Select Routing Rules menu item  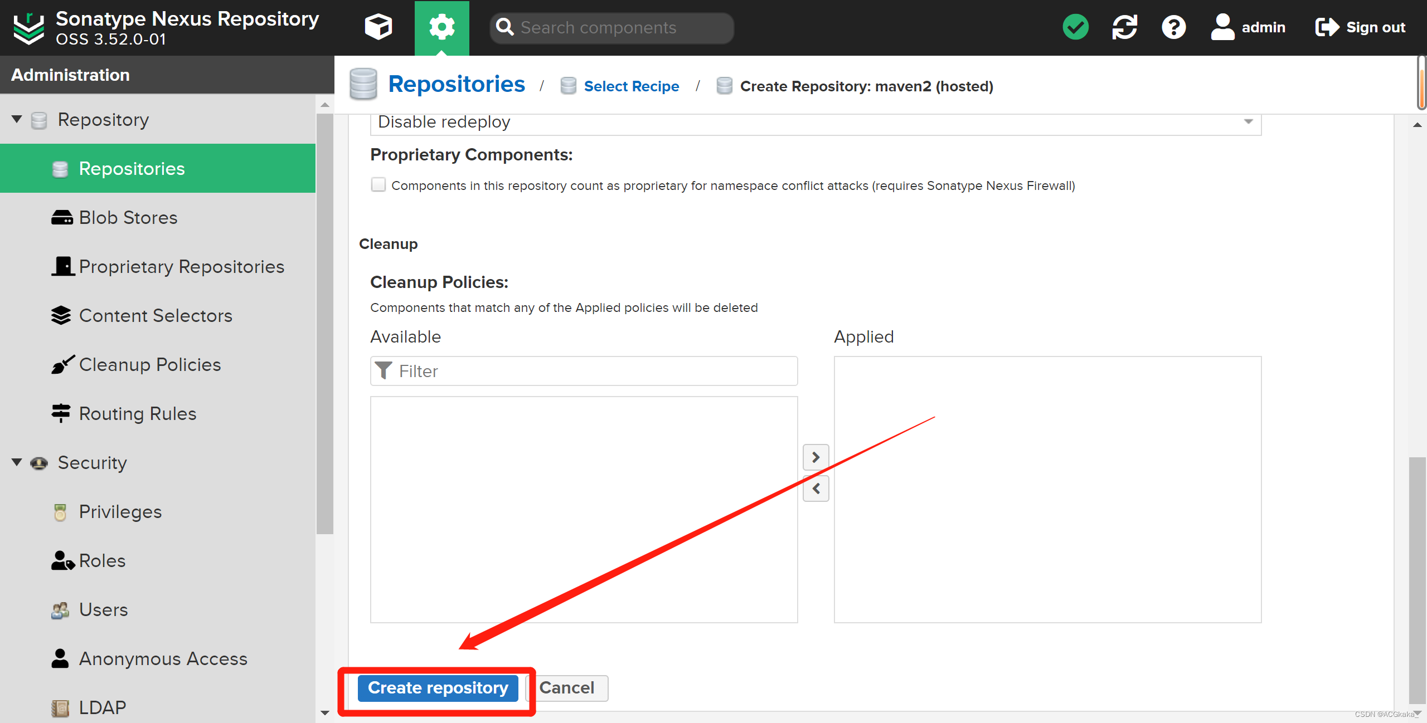[x=137, y=413]
